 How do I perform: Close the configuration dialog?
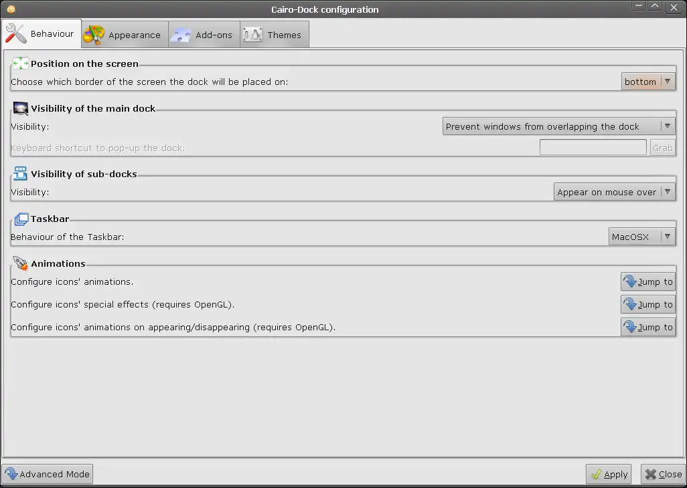click(663, 475)
